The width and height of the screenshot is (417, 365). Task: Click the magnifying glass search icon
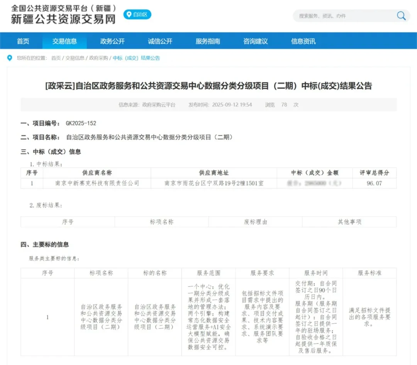click(x=401, y=16)
